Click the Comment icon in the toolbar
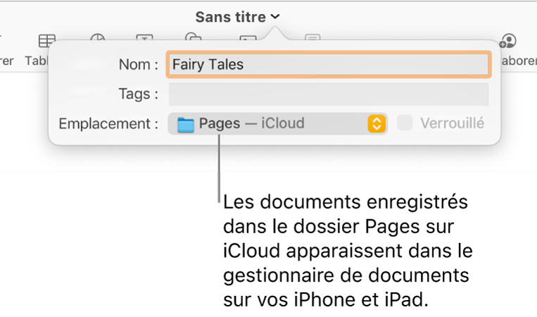 click(x=312, y=39)
